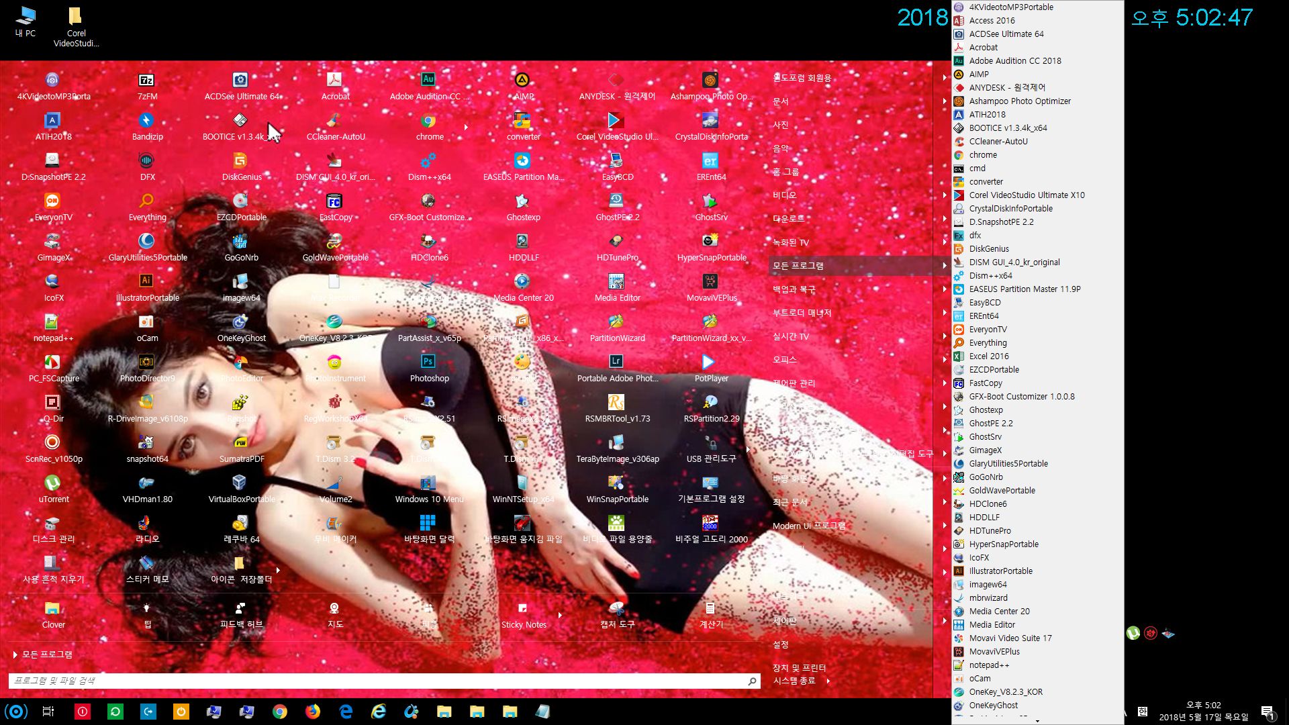Screen dimensions: 1289x725
Task: Launch HDTunePro icon in grid
Action: click(x=617, y=248)
